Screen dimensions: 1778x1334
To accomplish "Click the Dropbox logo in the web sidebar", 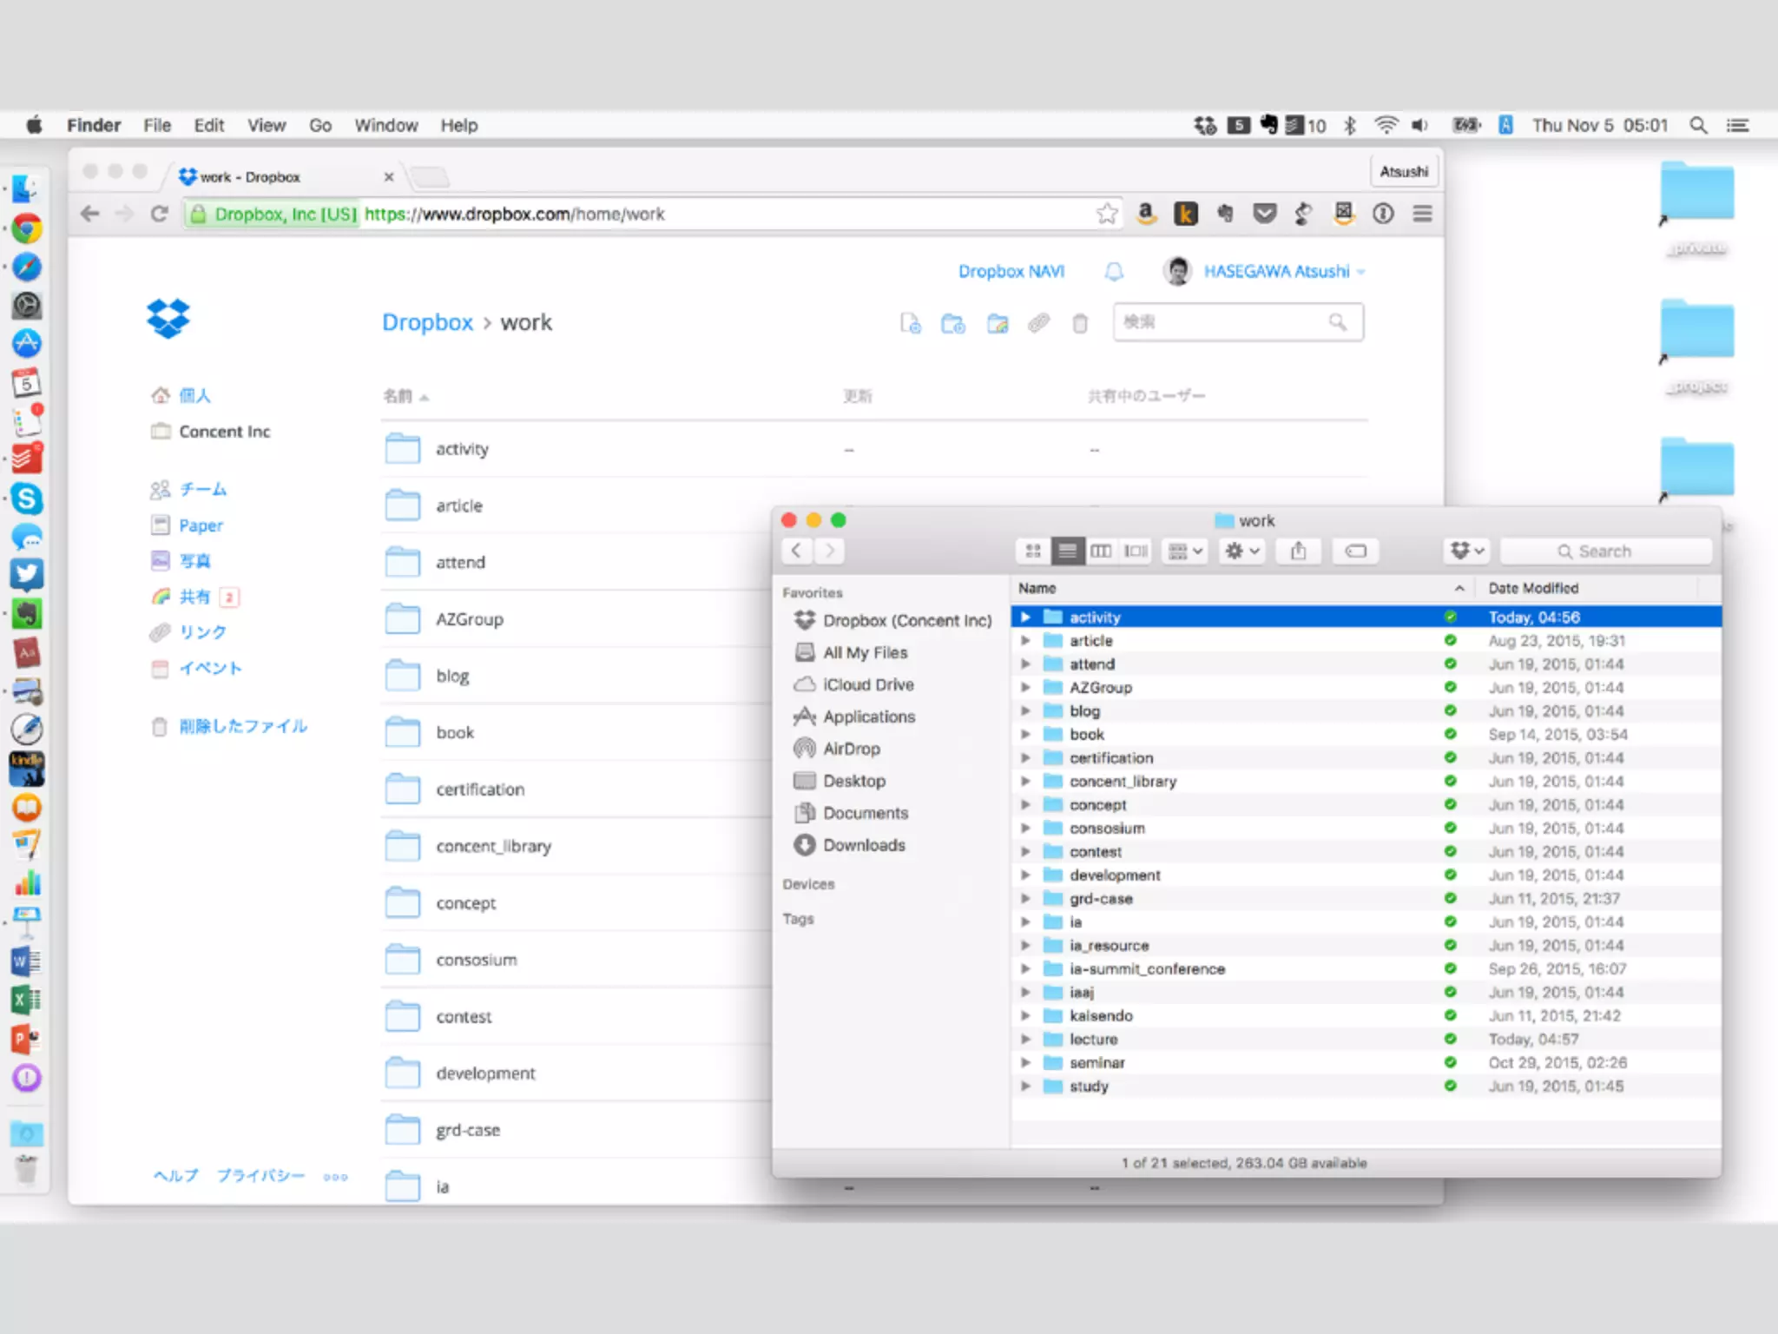I will pyautogui.click(x=168, y=319).
